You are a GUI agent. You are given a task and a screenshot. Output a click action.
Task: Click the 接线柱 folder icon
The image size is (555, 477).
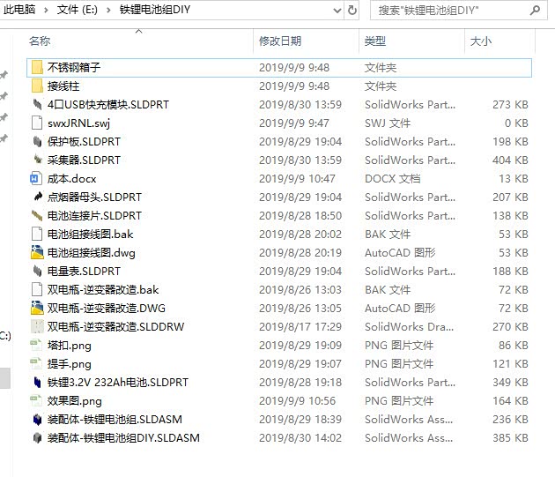[36, 86]
